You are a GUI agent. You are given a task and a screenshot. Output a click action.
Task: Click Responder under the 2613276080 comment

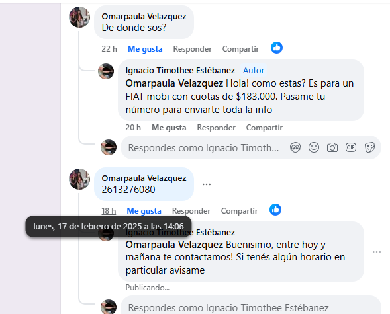coord(191,211)
